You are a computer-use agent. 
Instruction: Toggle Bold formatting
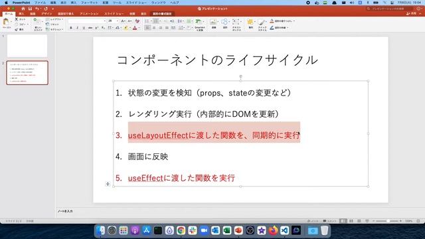[71, 28]
